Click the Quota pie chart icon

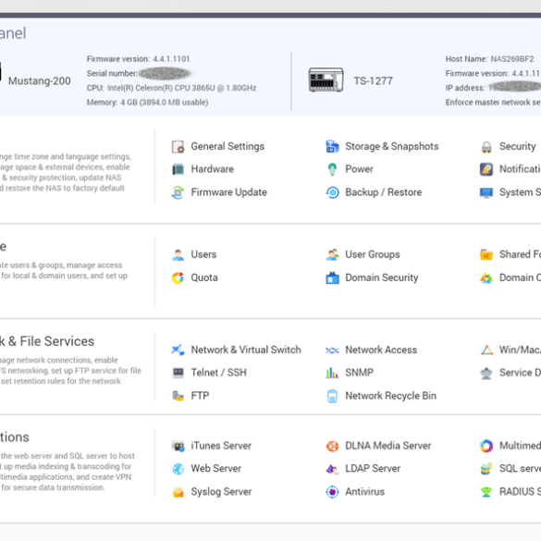178,277
